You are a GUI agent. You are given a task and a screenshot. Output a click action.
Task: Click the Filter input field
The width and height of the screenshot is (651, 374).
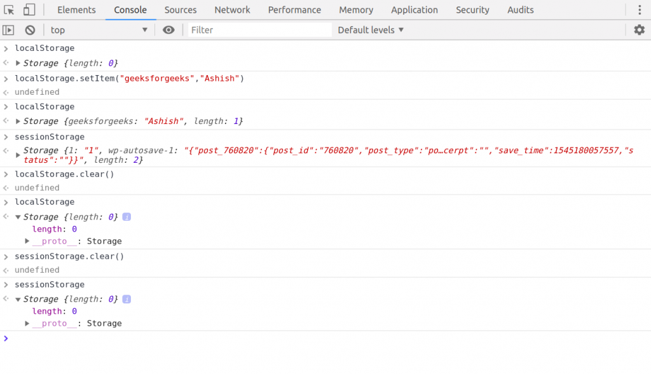(259, 30)
